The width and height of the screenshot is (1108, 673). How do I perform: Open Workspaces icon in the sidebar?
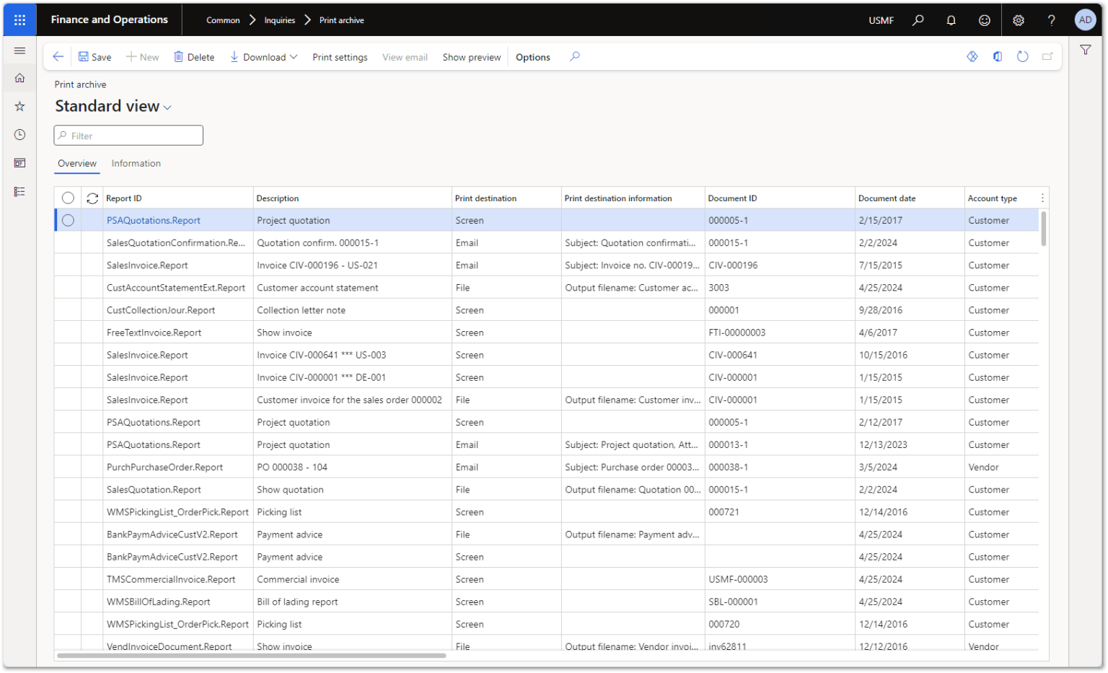(x=19, y=163)
